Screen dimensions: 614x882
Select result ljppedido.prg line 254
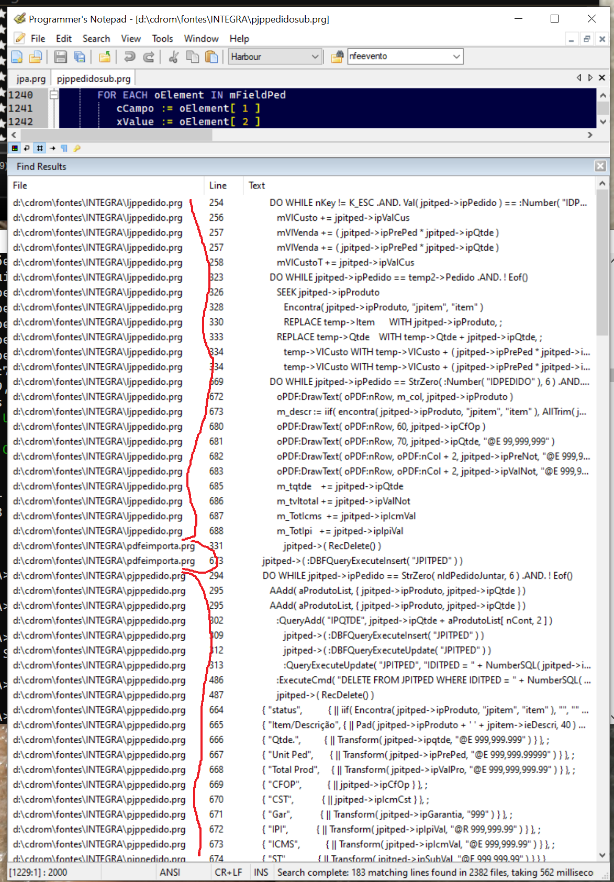[302, 203]
